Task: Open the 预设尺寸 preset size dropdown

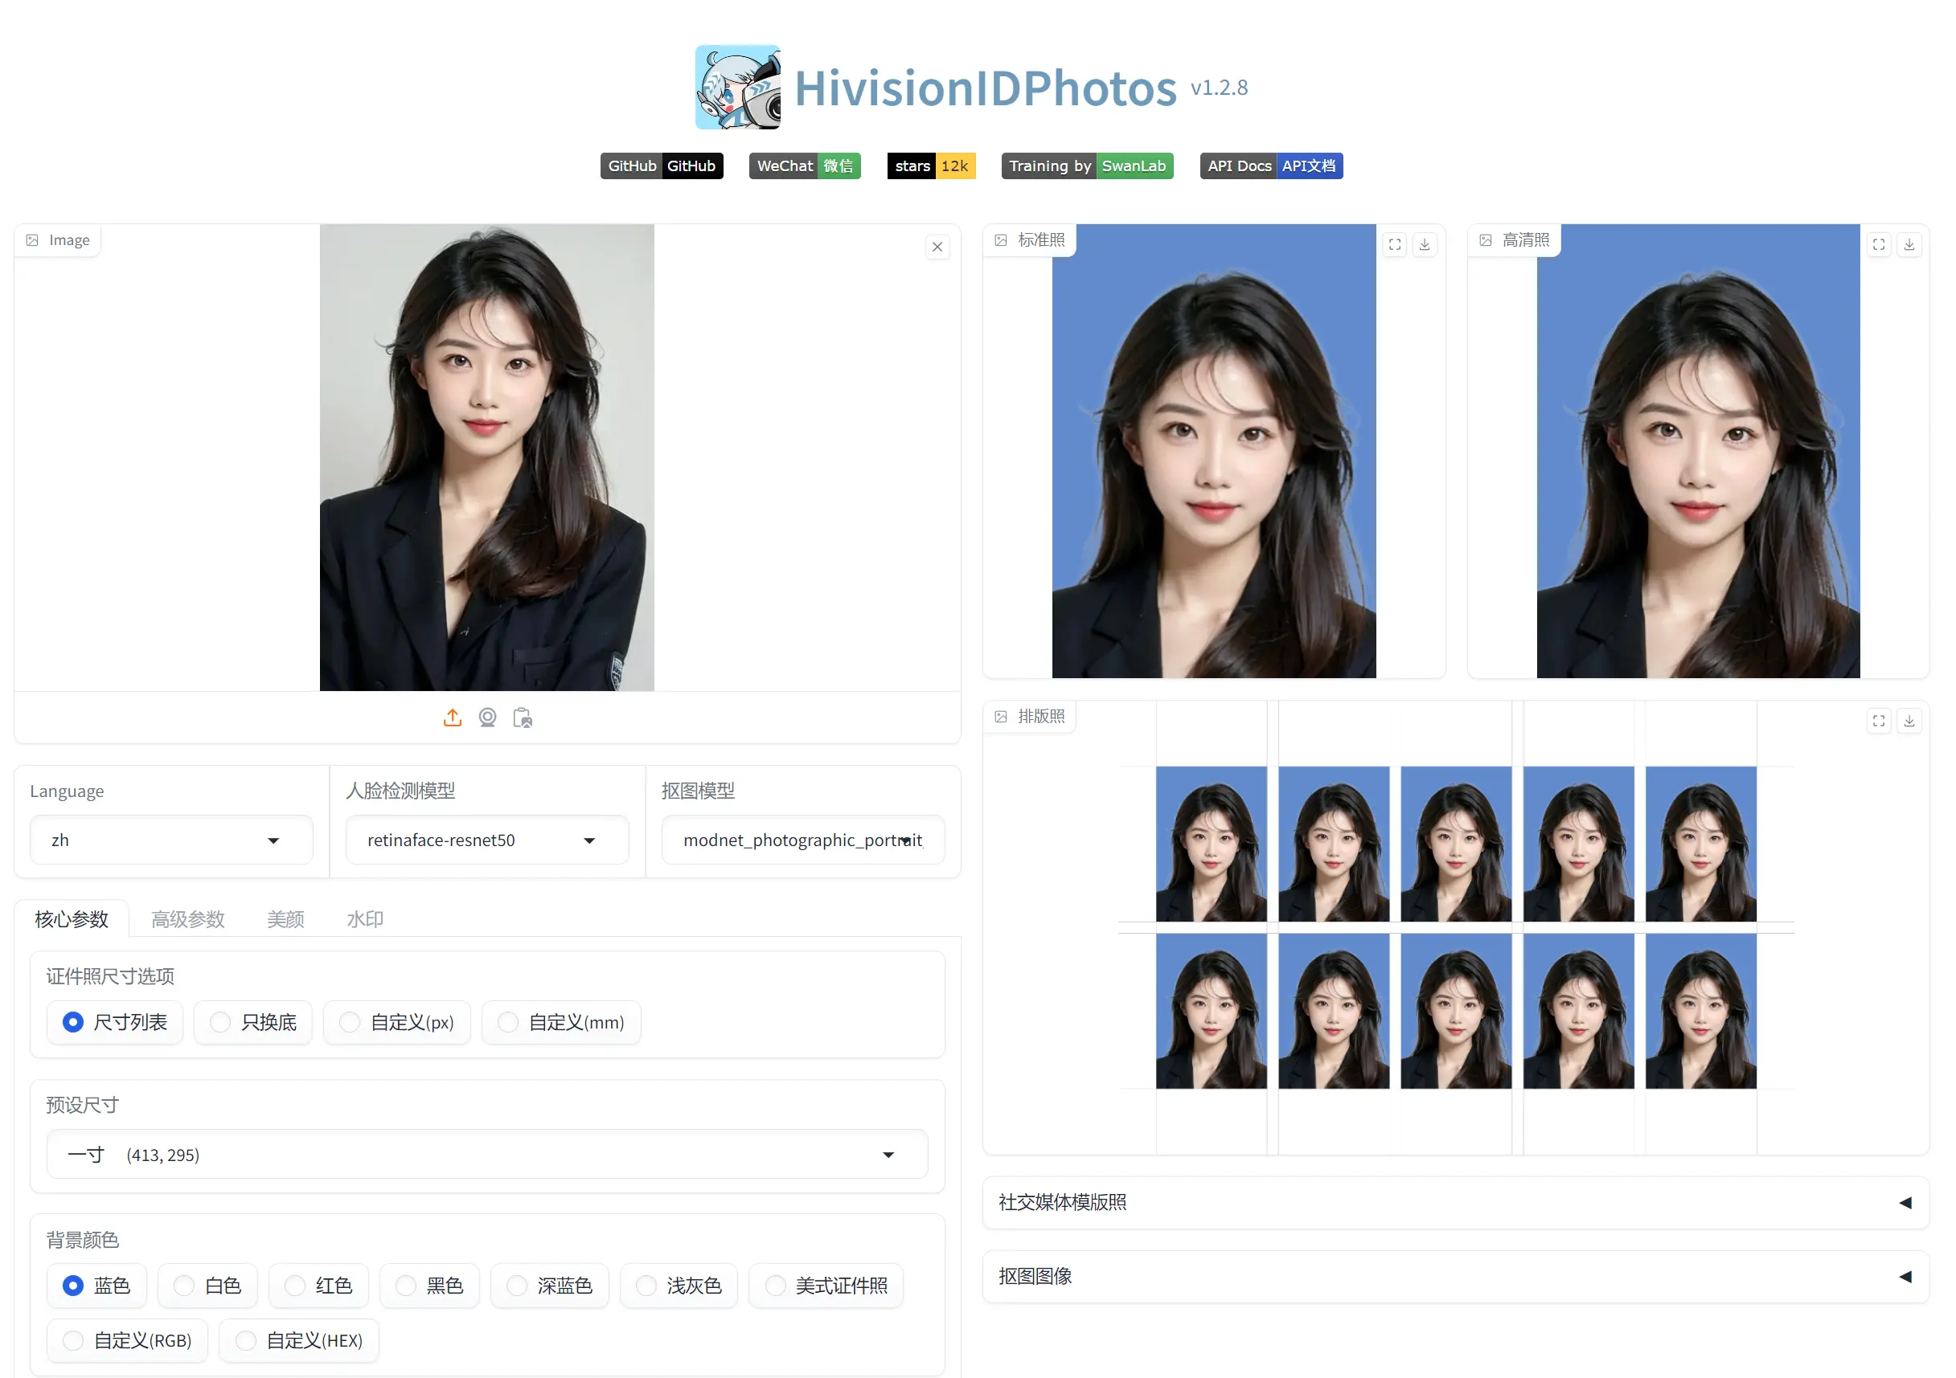Action: [x=486, y=1155]
